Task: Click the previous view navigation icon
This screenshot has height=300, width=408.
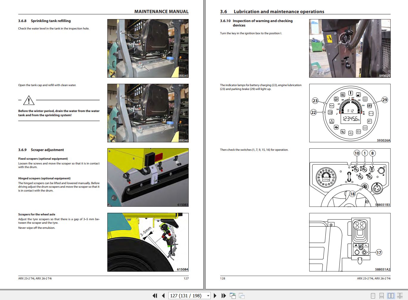Action: 233,295
